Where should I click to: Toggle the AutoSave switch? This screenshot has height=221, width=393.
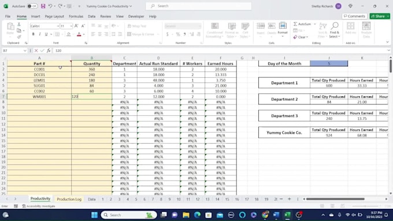[32, 6]
